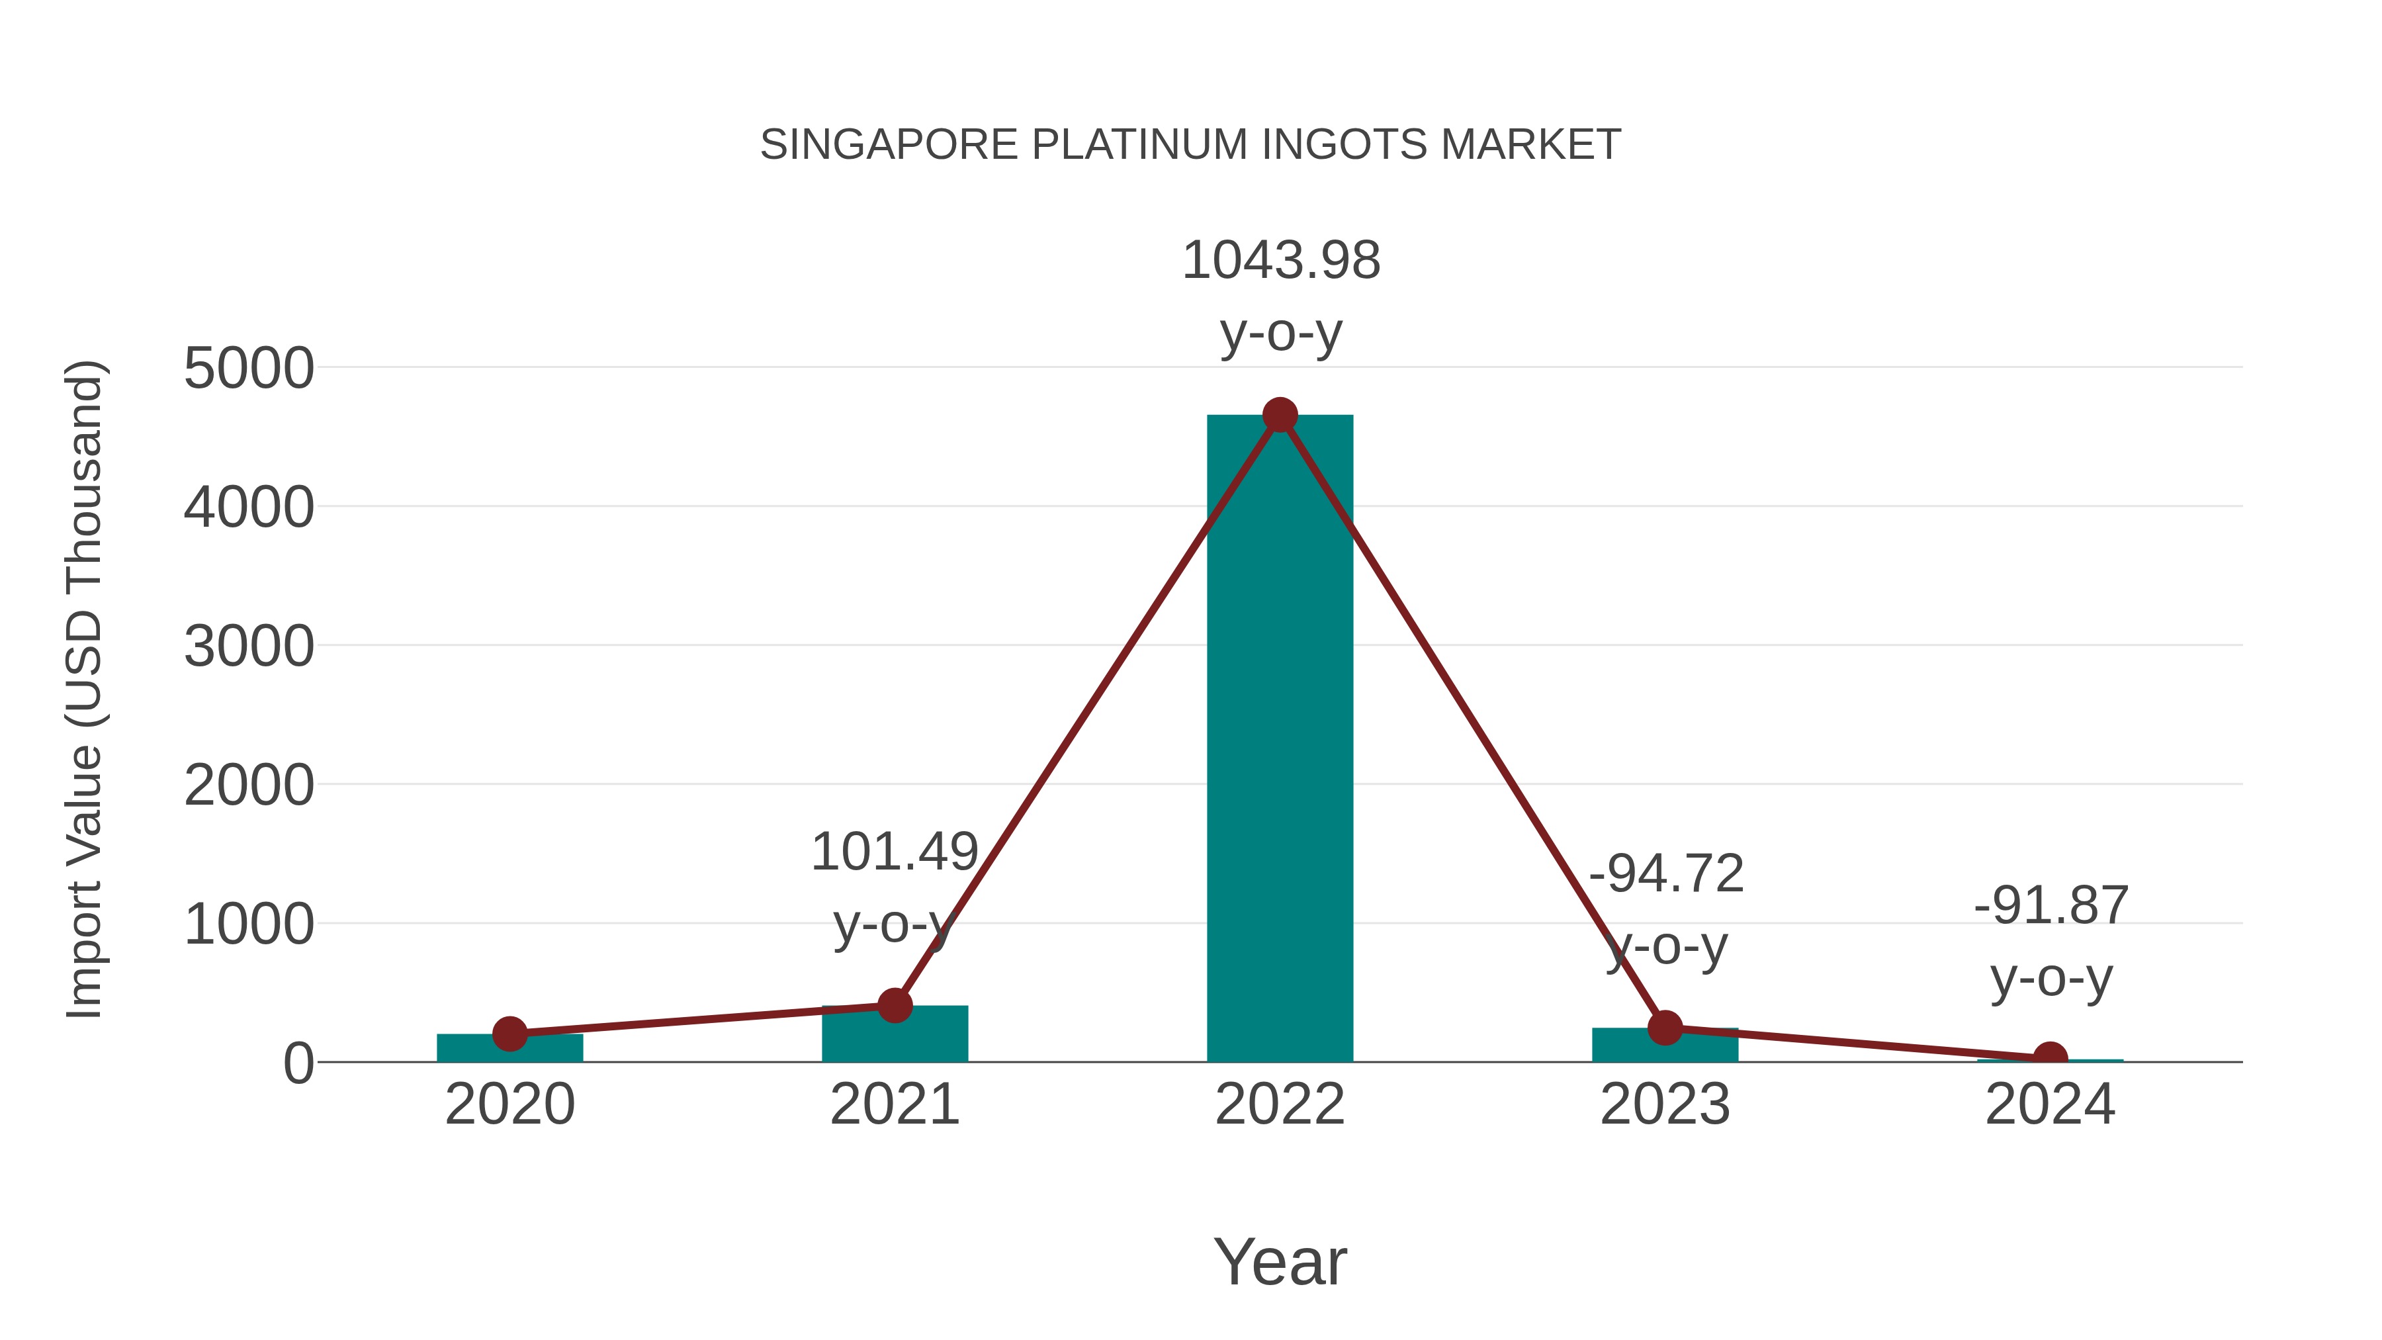Click the 2021 line marker dot

pos(894,1005)
